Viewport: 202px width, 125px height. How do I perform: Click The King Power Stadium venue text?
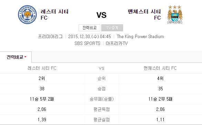[x=140, y=37]
